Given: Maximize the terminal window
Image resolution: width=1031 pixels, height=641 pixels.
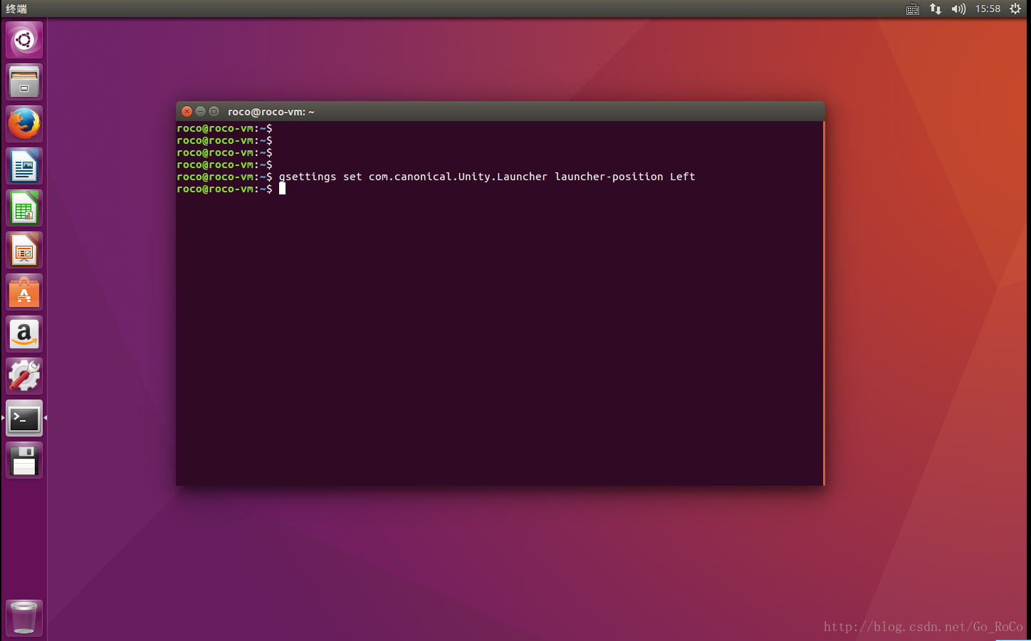Looking at the screenshot, I should pyautogui.click(x=214, y=111).
